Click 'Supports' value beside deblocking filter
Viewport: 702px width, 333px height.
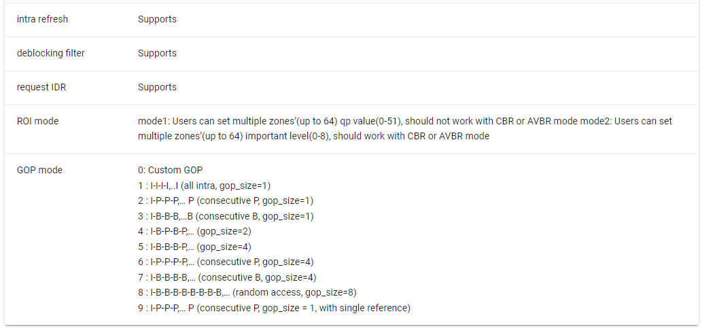tap(157, 54)
